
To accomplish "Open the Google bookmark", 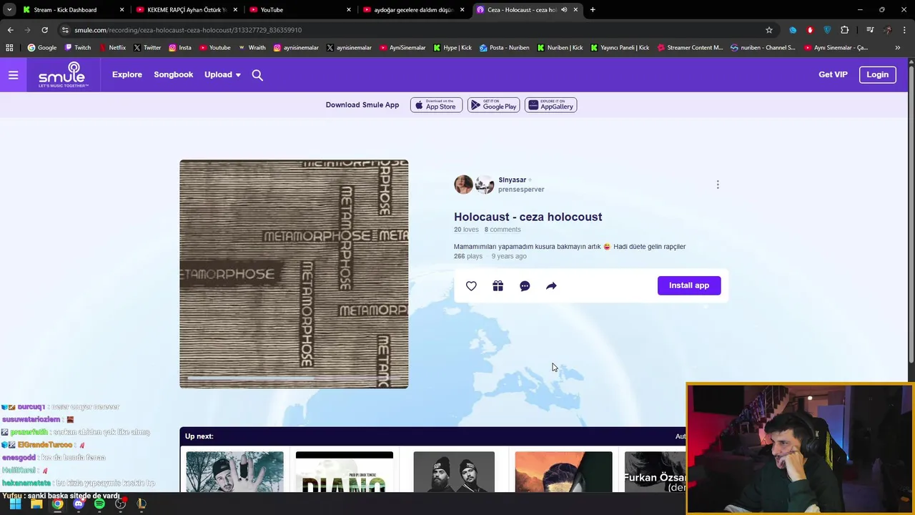I will coord(41,48).
